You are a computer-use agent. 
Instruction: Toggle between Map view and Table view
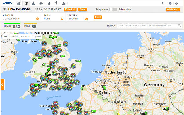tap(113, 9)
